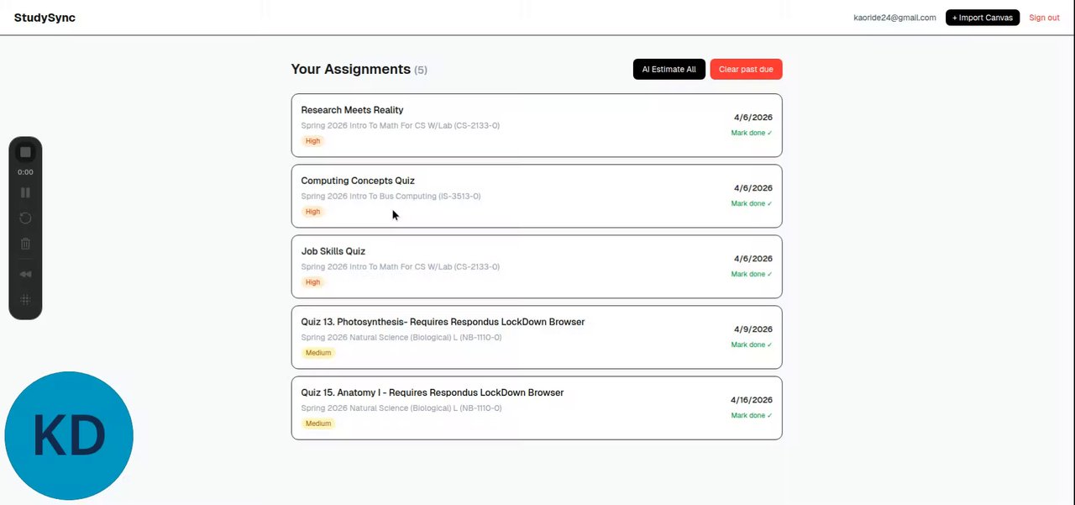
Task: Restart the recording with the circular arrow
Action: click(25, 218)
